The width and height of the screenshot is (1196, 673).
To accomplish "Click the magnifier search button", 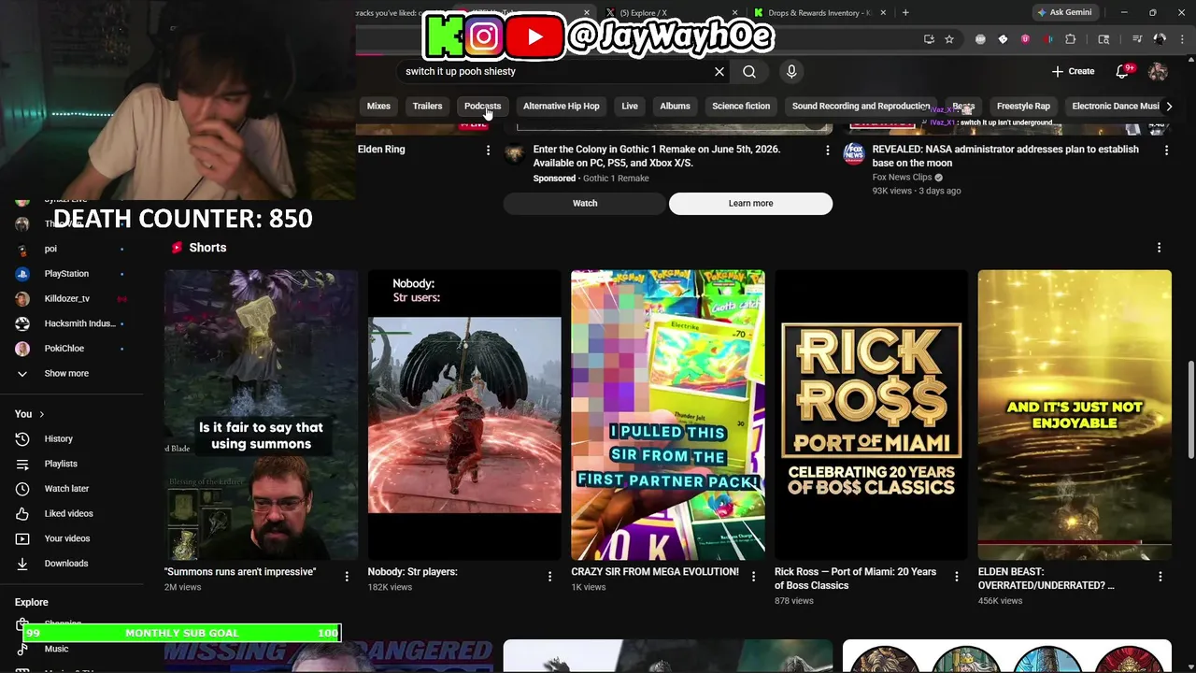I will [x=749, y=71].
